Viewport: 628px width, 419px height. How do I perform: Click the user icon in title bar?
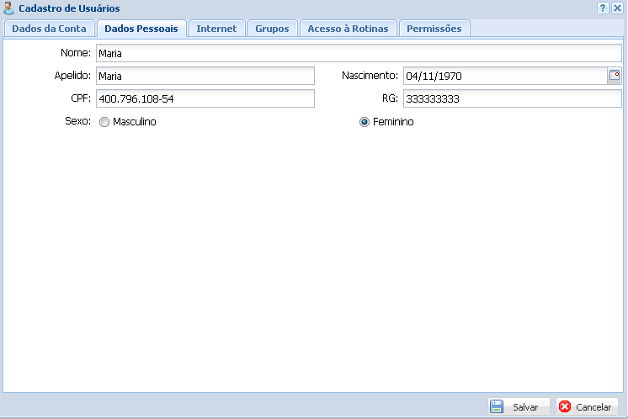[x=9, y=8]
